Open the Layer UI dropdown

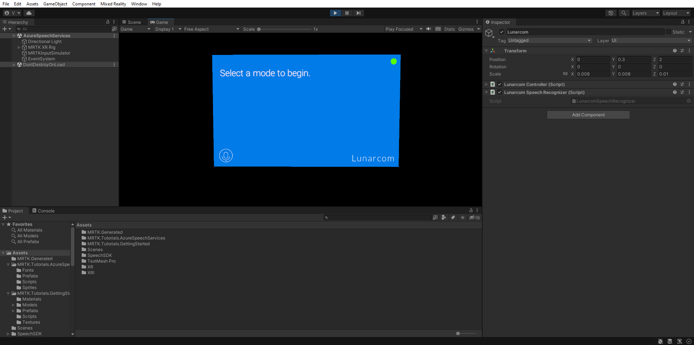click(651, 40)
